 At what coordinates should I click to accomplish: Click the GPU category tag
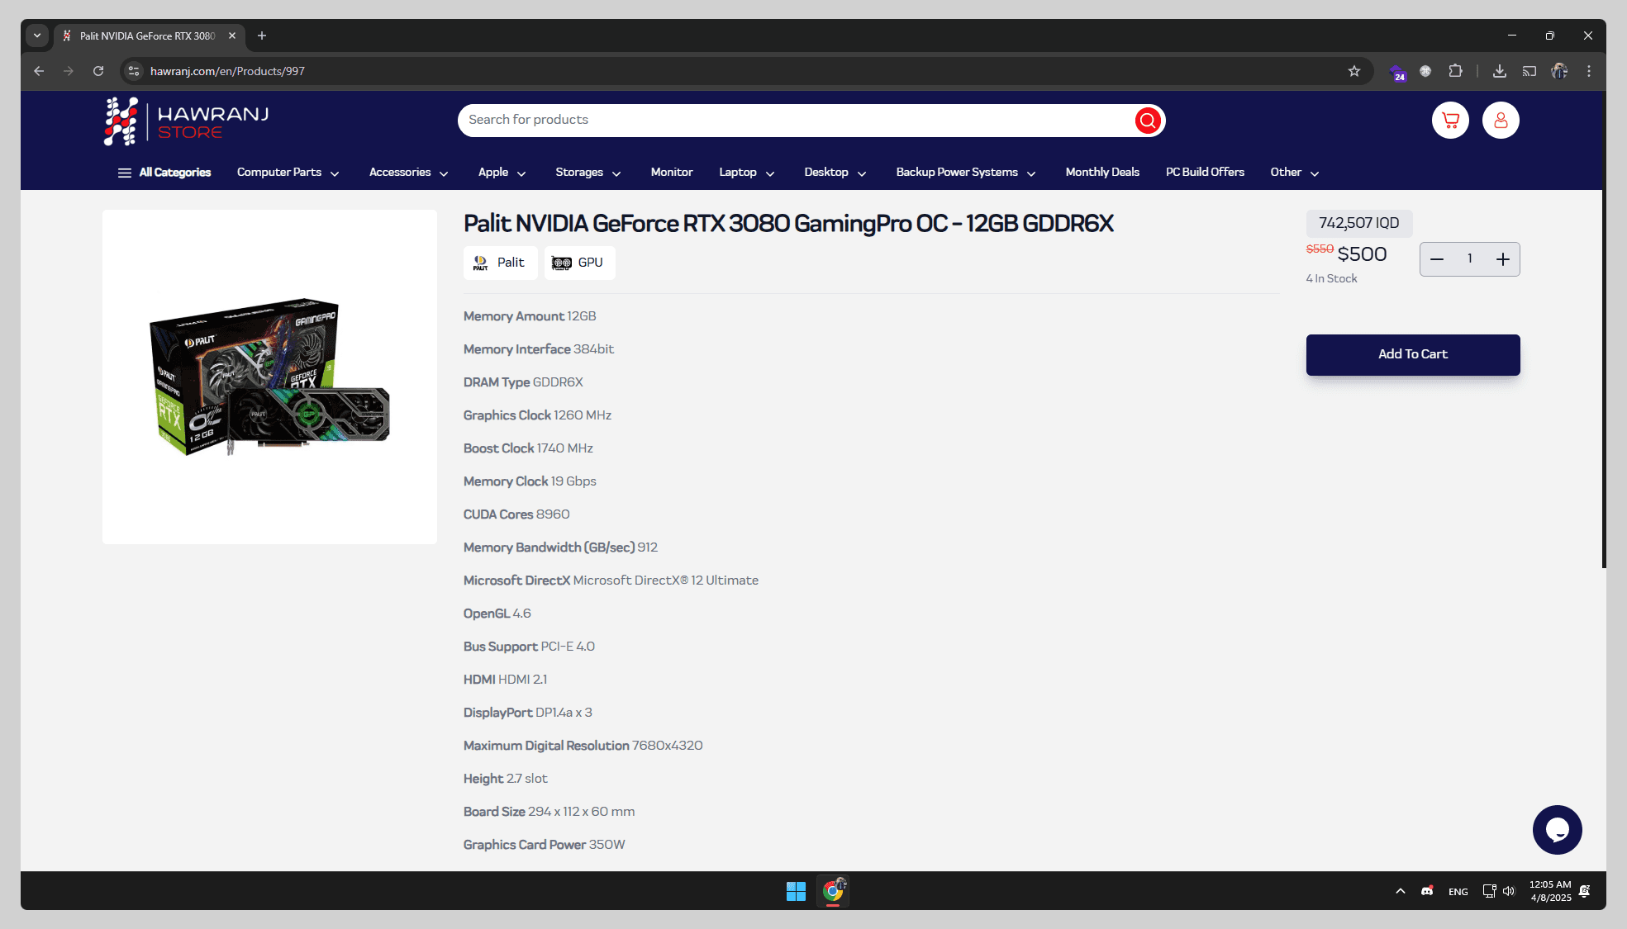579,263
